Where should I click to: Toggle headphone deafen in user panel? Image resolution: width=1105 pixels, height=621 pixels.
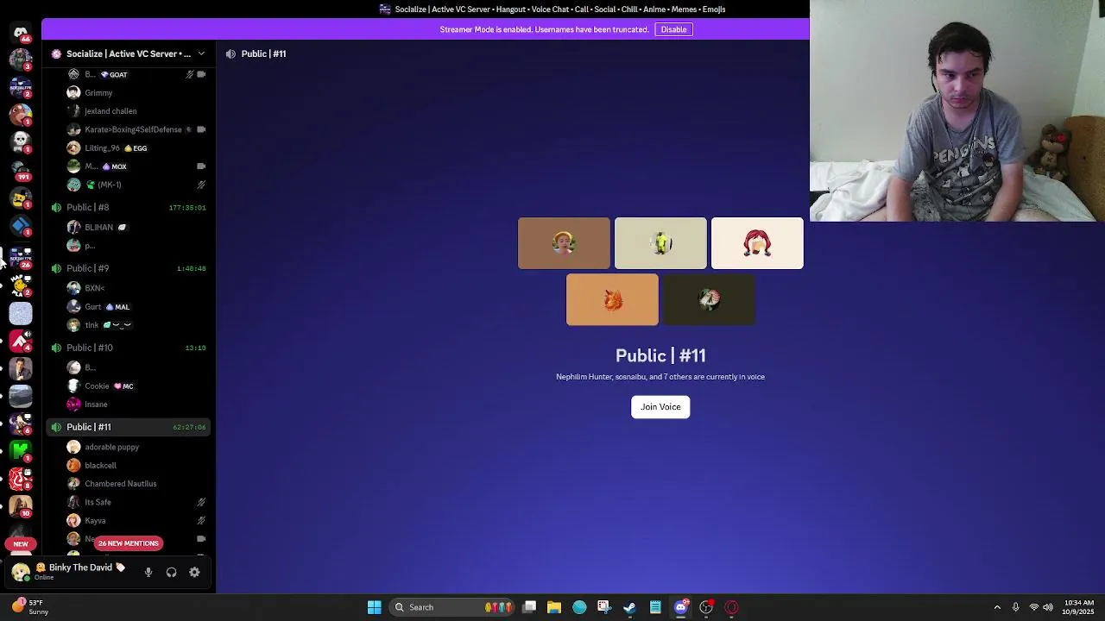coord(171,572)
